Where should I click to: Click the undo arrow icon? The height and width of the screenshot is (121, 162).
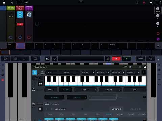click(150, 59)
